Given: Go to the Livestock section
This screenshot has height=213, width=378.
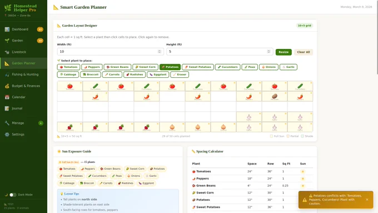Looking at the screenshot, I should [x=23, y=52].
